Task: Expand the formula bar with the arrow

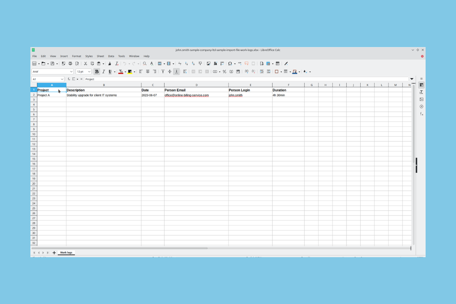Action: coord(412,79)
